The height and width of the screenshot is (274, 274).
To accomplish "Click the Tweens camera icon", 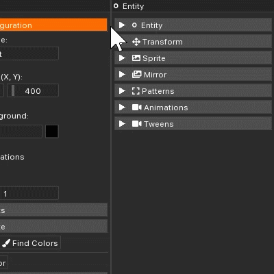I will tap(137, 124).
